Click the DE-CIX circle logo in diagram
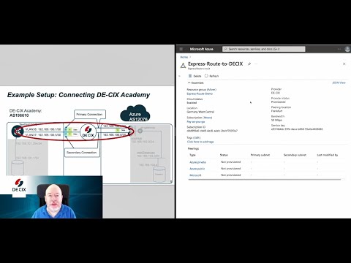 [x=88, y=132]
